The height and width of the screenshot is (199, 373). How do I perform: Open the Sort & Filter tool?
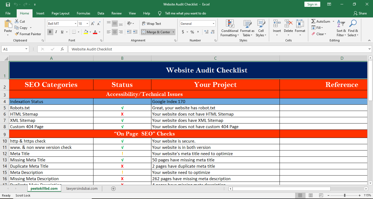click(341, 24)
